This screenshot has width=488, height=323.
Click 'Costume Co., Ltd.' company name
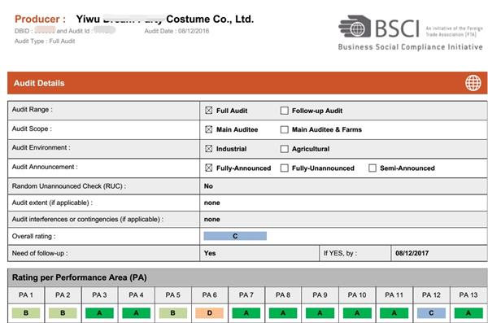point(210,19)
